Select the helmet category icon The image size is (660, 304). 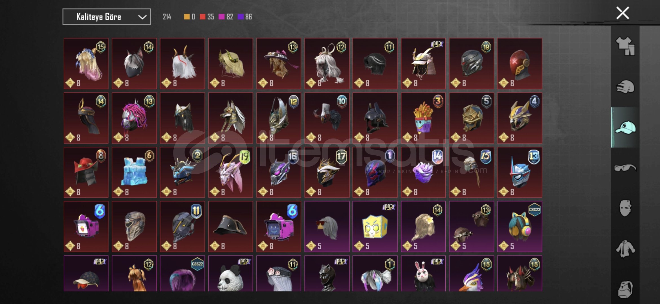pos(625,87)
